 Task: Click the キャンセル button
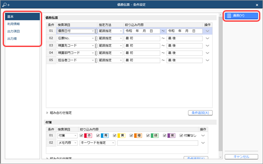[241, 156]
